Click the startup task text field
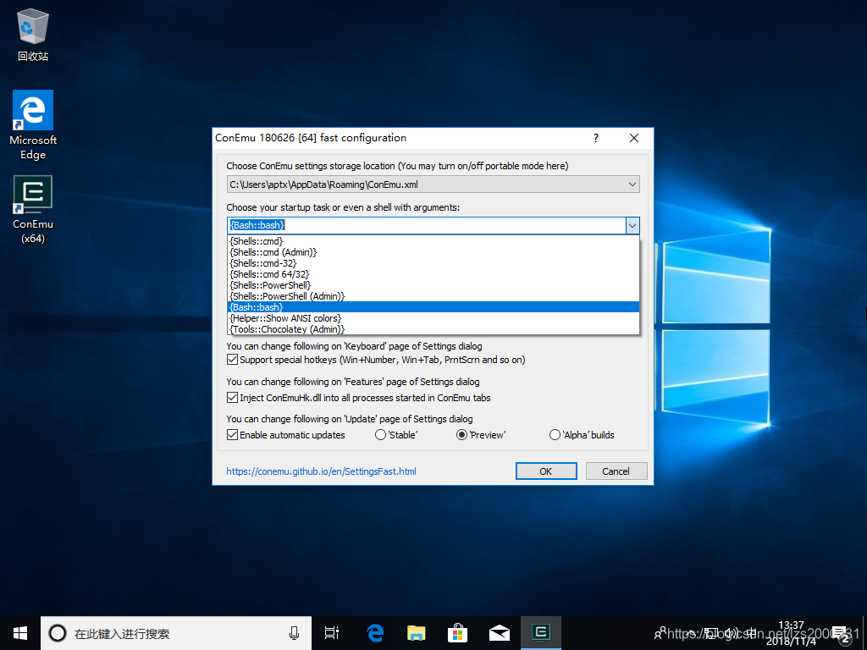Screen dimensions: 867x650 (x=427, y=225)
